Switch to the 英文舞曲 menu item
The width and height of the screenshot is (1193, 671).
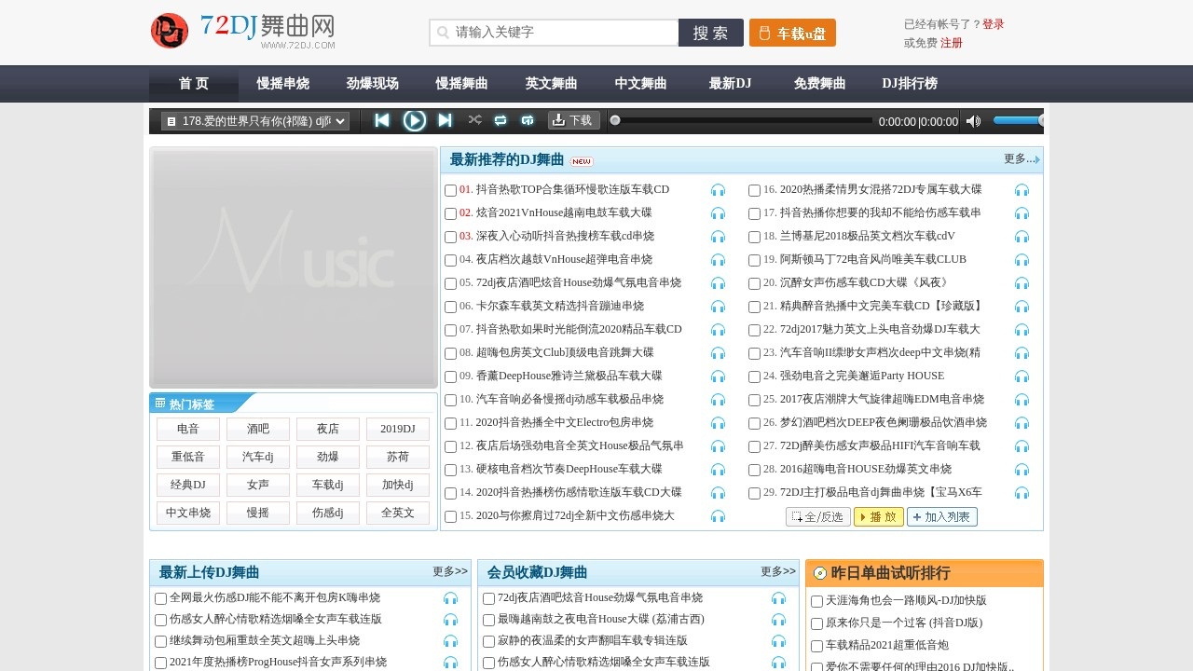tap(550, 83)
